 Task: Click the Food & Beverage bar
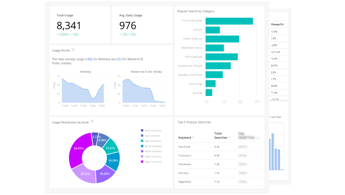coord(229,21)
